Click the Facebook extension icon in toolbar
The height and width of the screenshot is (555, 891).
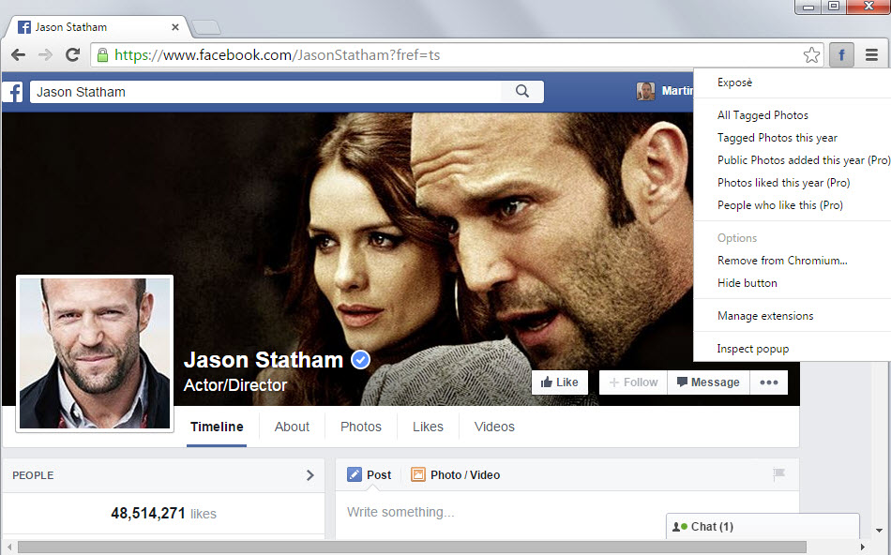tap(841, 55)
